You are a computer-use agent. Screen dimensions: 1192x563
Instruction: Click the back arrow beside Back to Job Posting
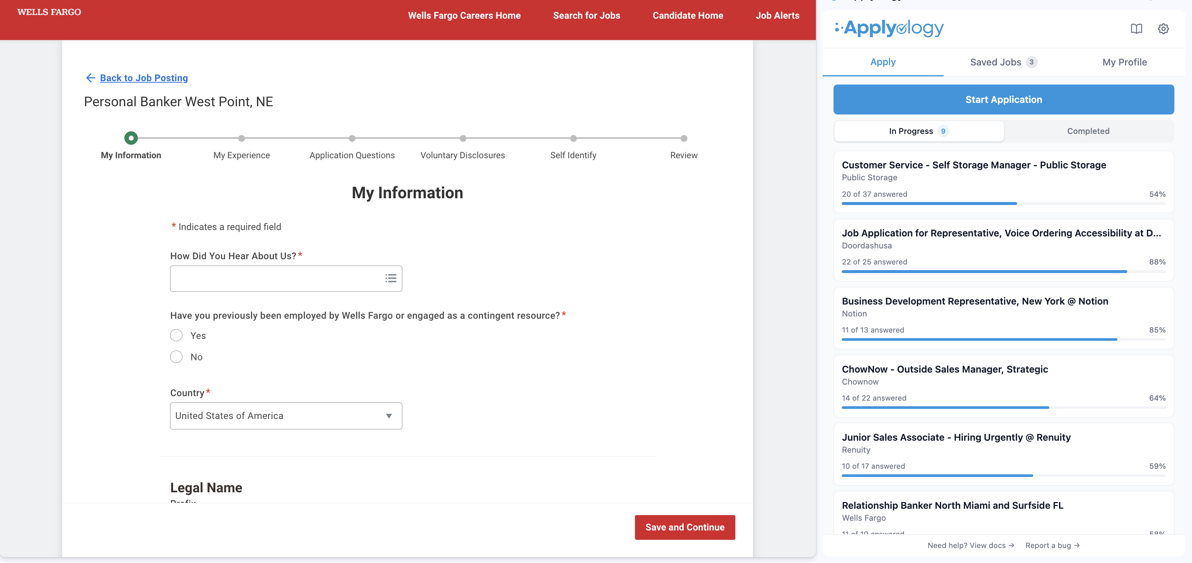90,78
